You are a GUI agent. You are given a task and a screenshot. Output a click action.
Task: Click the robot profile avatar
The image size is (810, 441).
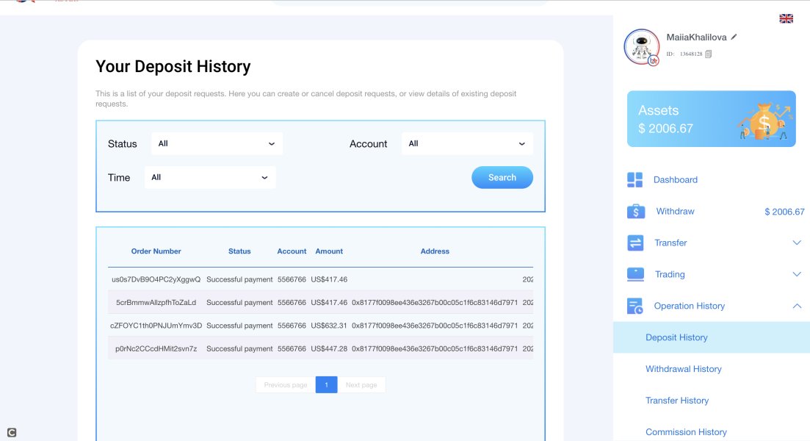642,47
